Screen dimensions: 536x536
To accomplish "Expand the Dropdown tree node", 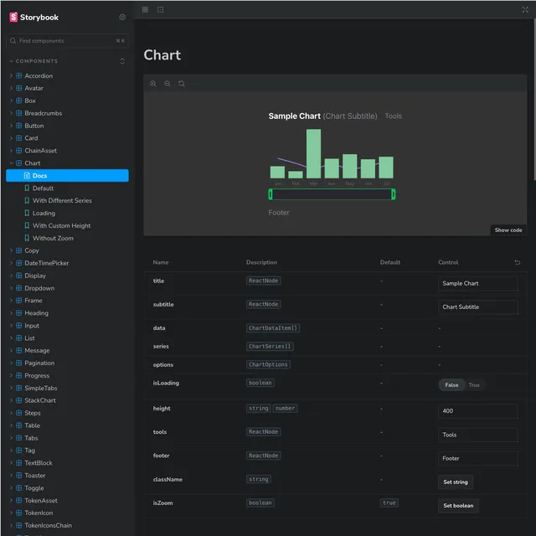I will click(x=11, y=288).
